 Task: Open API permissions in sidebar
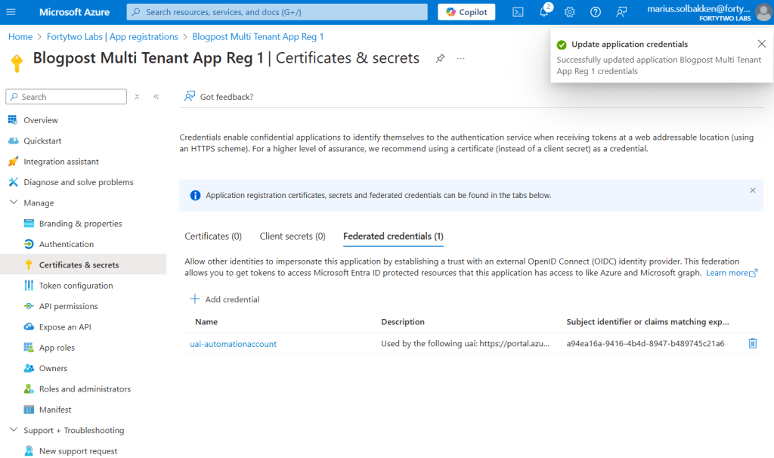(x=68, y=306)
